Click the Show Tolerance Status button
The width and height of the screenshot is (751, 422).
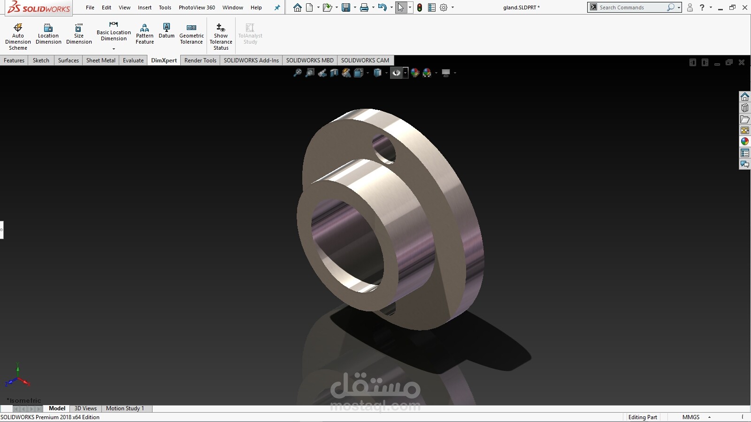point(221,36)
